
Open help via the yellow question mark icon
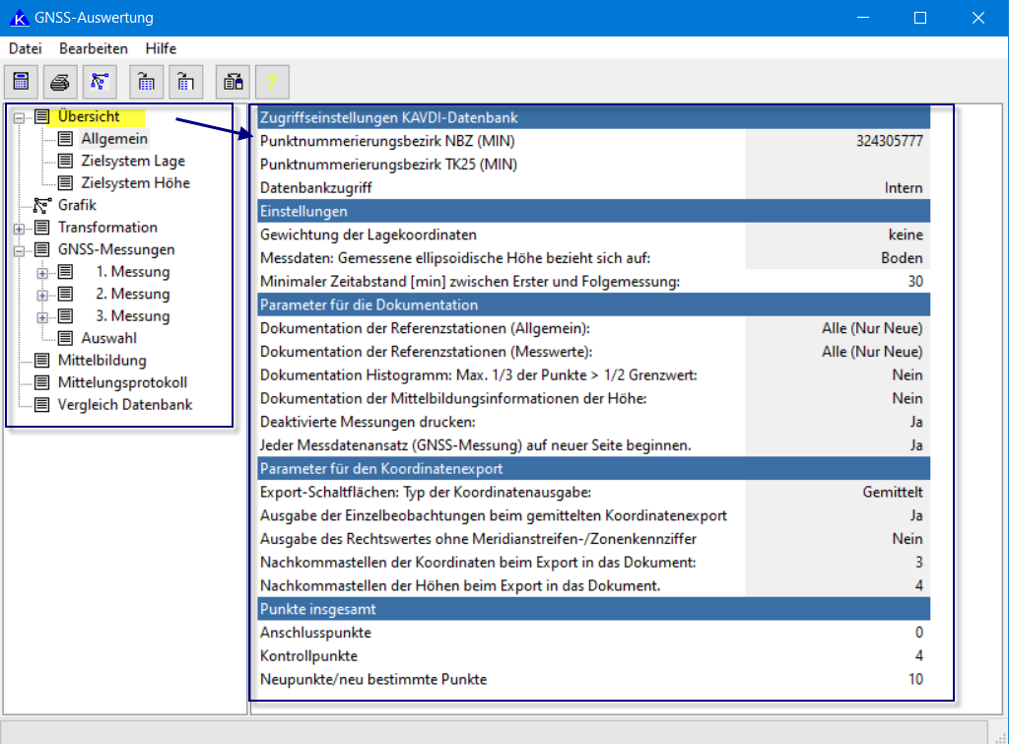click(x=272, y=82)
